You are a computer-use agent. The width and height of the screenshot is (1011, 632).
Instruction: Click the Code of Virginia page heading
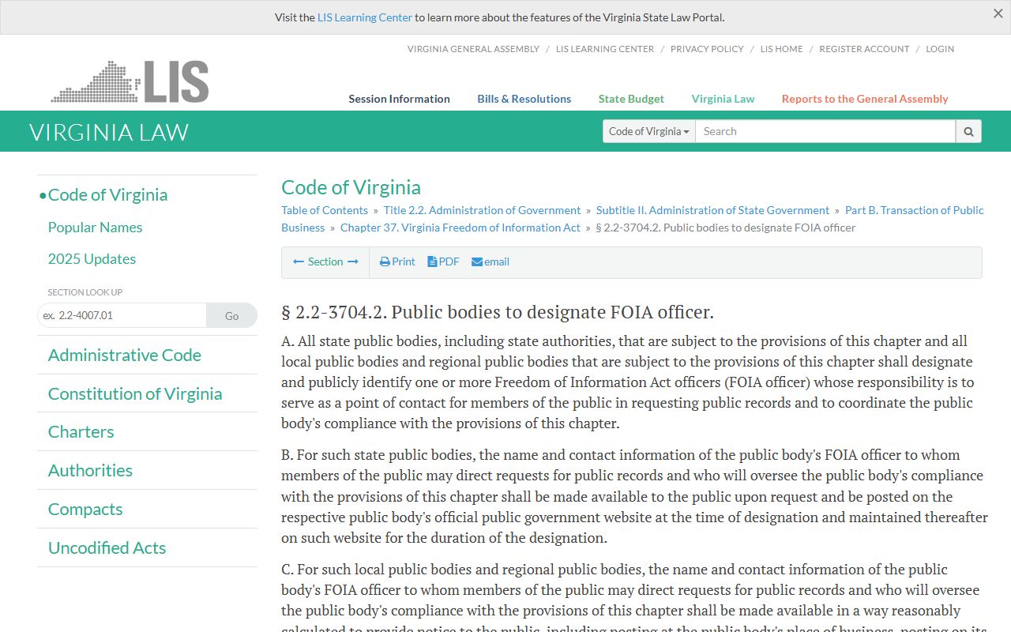[x=351, y=187]
